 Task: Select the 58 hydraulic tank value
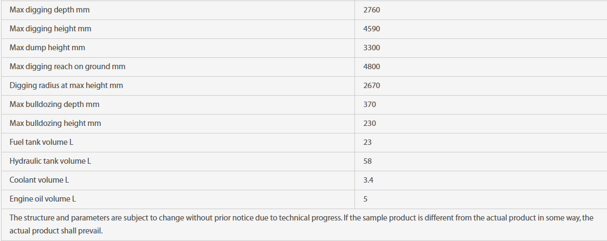click(x=367, y=161)
